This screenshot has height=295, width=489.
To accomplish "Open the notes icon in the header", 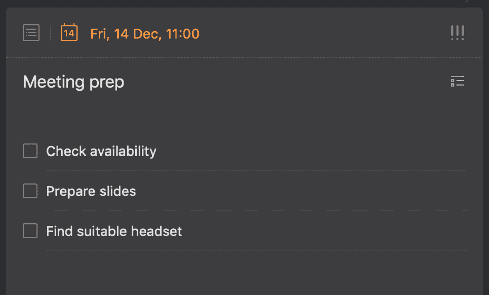I will 31,33.
